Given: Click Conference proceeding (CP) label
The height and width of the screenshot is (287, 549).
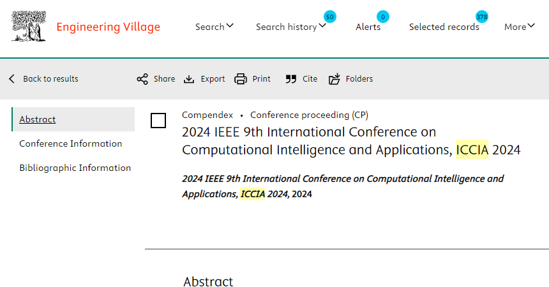Looking at the screenshot, I should click(309, 115).
